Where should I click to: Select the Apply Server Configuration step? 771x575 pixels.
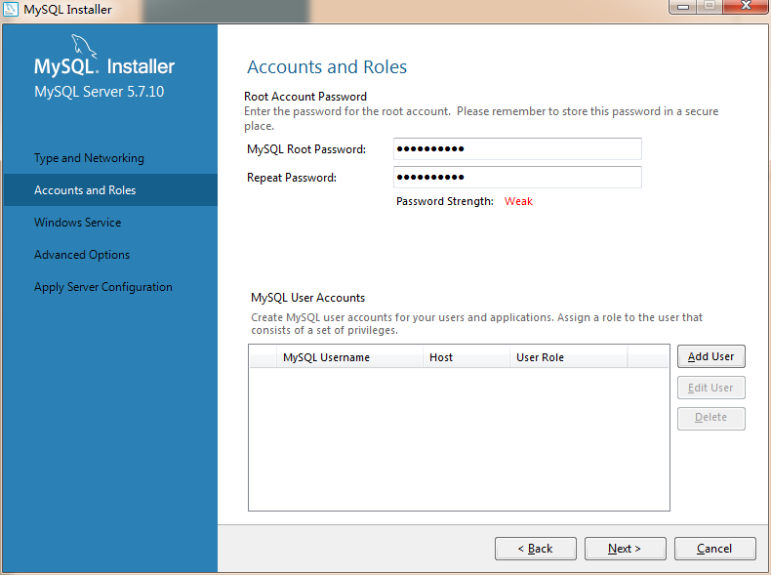coord(103,287)
